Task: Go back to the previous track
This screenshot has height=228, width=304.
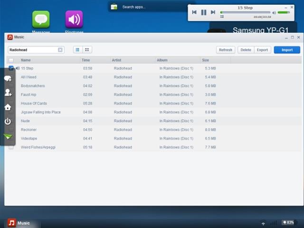Action: 194,12
